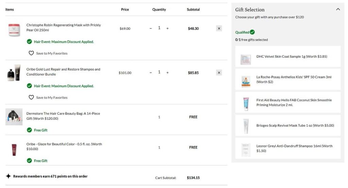Click heart icon for Christophe Robin mask
348x188 pixels.
pyautogui.click(x=31, y=53)
